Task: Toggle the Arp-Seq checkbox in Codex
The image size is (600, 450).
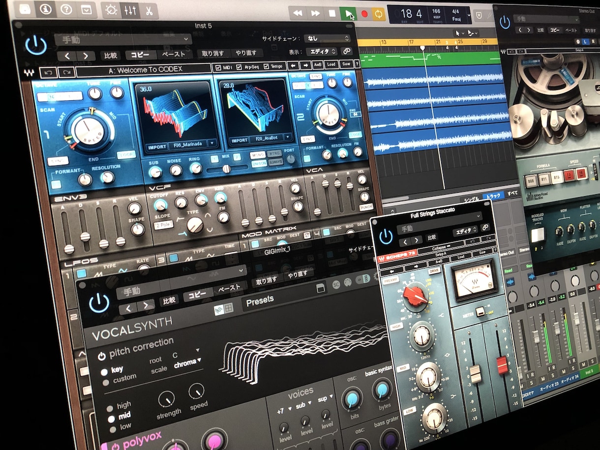Action: (240, 67)
